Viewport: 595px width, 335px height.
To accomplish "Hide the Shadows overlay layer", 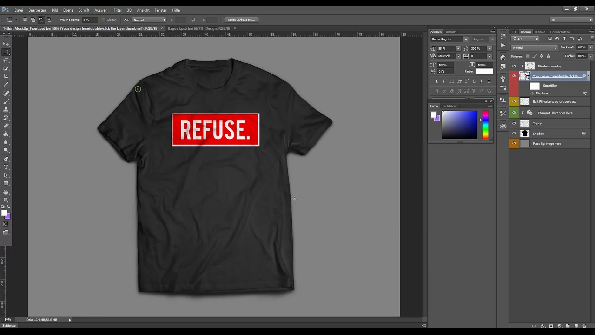I will (514, 66).
